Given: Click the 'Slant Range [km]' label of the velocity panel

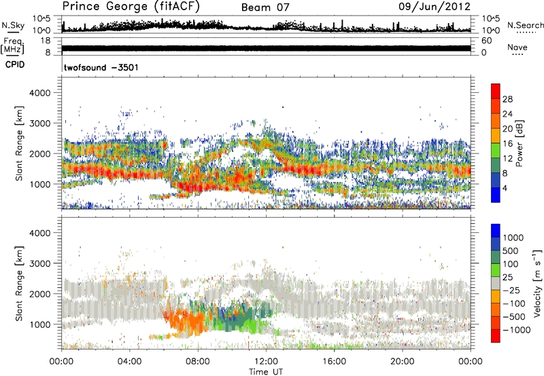Looking at the screenshot, I should [x=19, y=284].
